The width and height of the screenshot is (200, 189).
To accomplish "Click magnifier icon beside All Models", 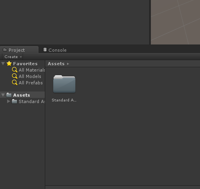I will (15, 76).
